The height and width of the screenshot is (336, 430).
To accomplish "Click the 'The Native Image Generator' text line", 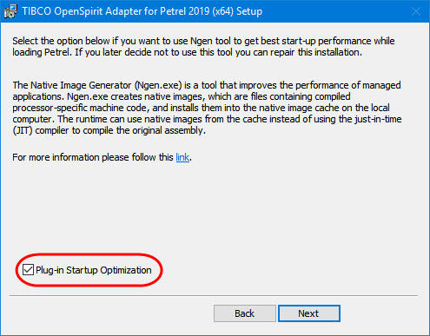I will click(x=207, y=85).
